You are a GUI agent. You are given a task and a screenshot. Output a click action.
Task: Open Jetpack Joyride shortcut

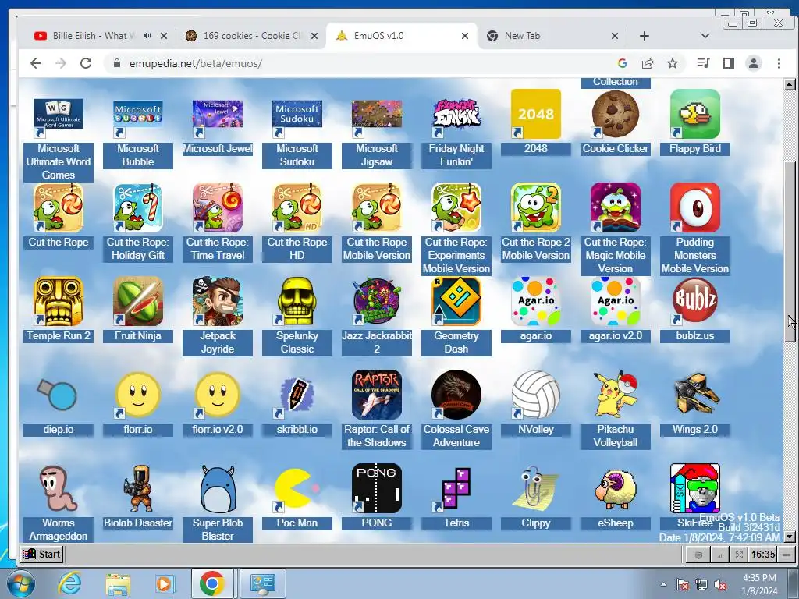(218, 302)
